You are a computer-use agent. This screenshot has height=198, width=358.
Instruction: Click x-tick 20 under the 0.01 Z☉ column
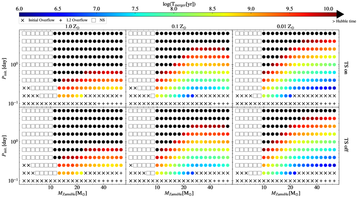[290, 188]
